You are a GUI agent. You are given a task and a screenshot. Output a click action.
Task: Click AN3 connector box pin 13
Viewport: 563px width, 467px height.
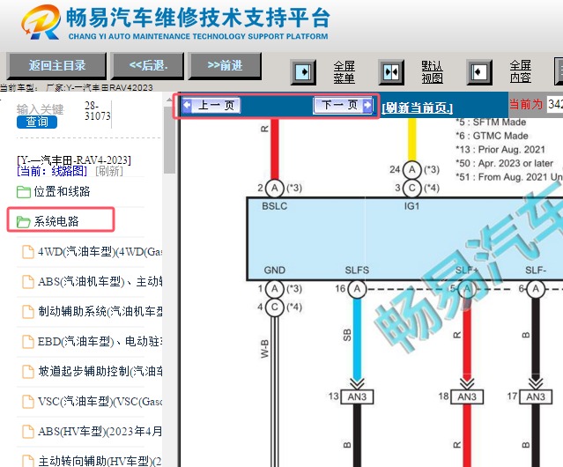[357, 397]
